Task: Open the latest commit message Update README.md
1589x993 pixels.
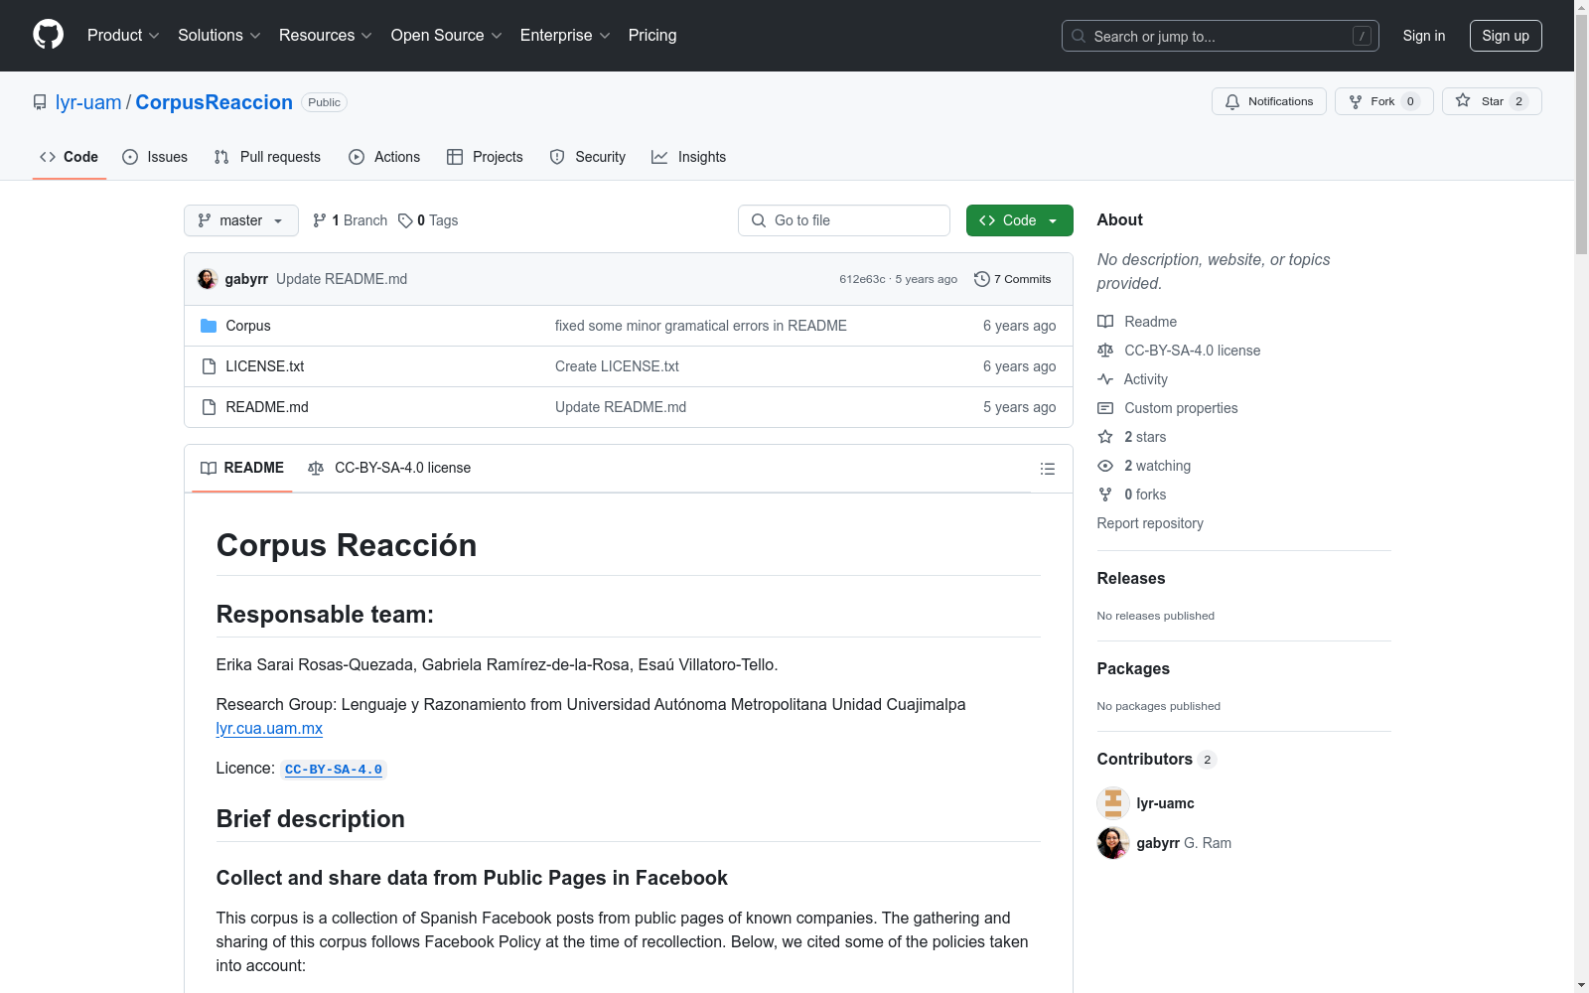Action: point(342,279)
